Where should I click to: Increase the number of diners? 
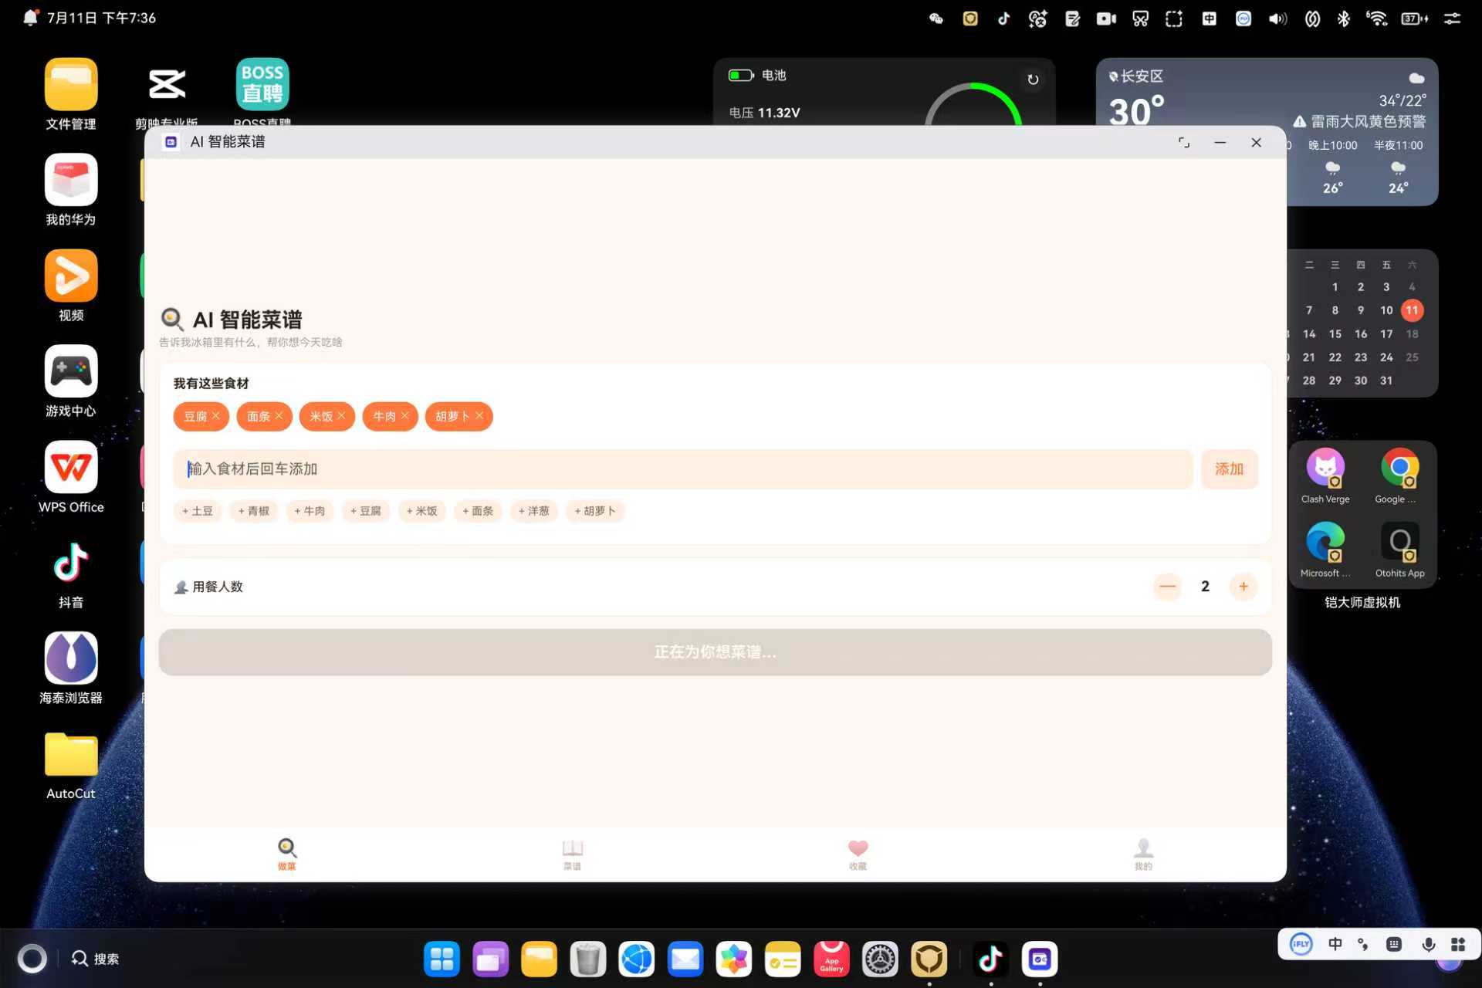1243,587
